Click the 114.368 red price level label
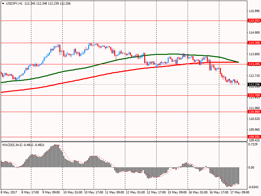261x196 pixels. pos(254,43)
